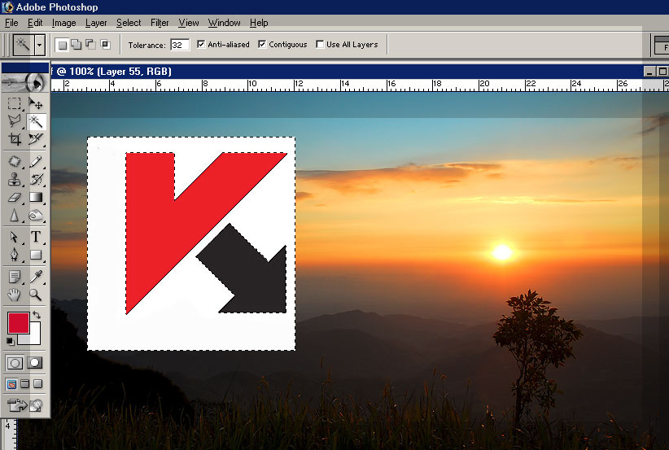Open the tool preset picker dropdown arrow
Image resolution: width=669 pixels, height=450 pixels.
[x=40, y=44]
